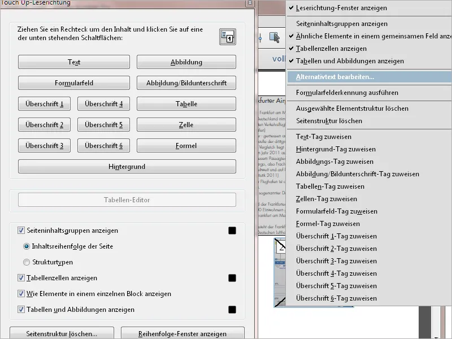Choose Abbildungs-Tag zuweisen menu entry

[x=370, y=162]
